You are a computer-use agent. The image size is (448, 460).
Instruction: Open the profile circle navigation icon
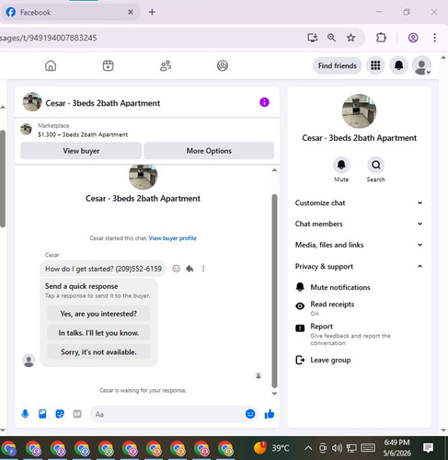pos(223,65)
